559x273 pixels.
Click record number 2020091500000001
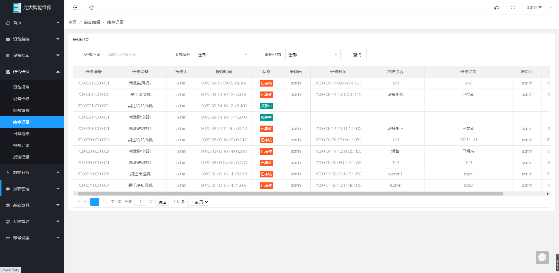point(93,83)
